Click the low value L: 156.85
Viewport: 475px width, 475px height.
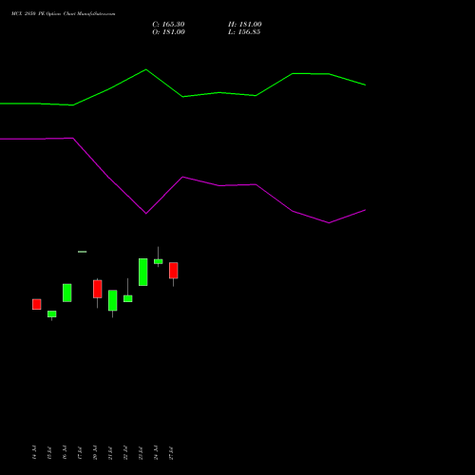244,32
